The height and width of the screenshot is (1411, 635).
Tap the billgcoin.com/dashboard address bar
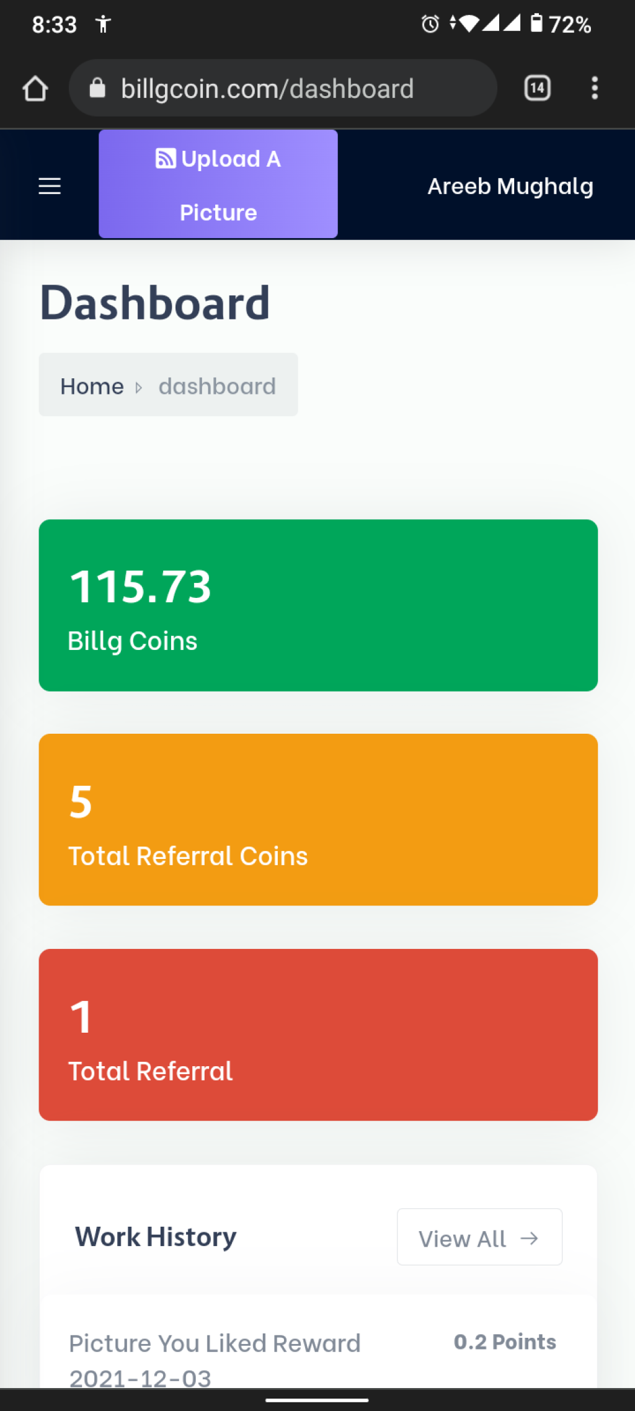(283, 88)
